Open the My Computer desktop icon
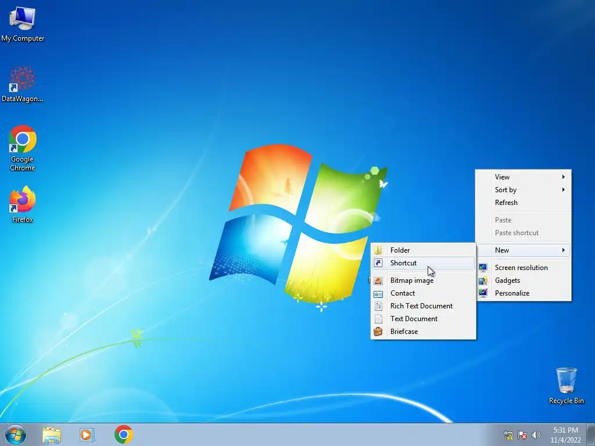 (x=23, y=23)
